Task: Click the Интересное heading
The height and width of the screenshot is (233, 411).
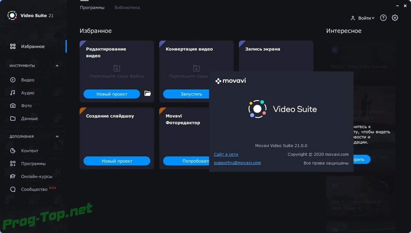Action: coord(344,31)
